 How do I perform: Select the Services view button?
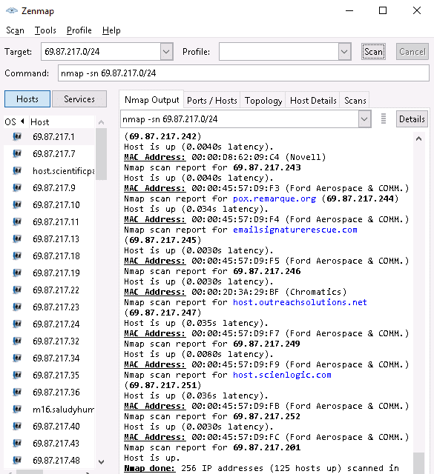(79, 99)
